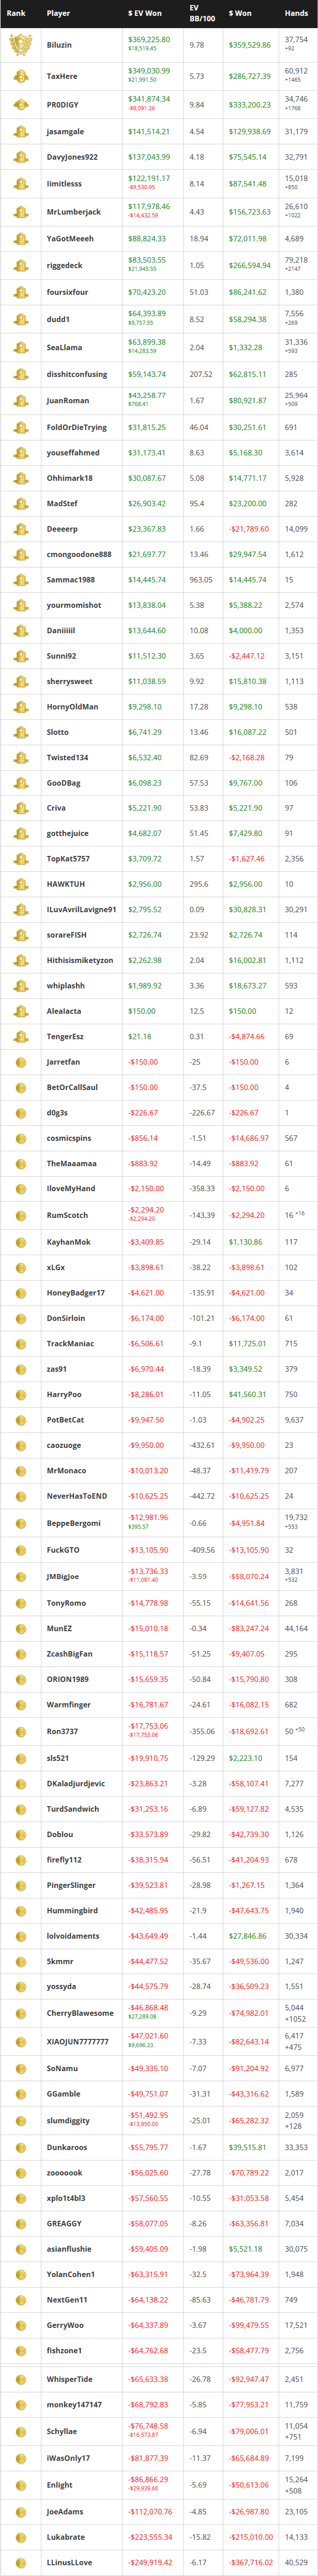Click Biluzin's $ Won value
The width and height of the screenshot is (318, 2576).
coord(249,45)
